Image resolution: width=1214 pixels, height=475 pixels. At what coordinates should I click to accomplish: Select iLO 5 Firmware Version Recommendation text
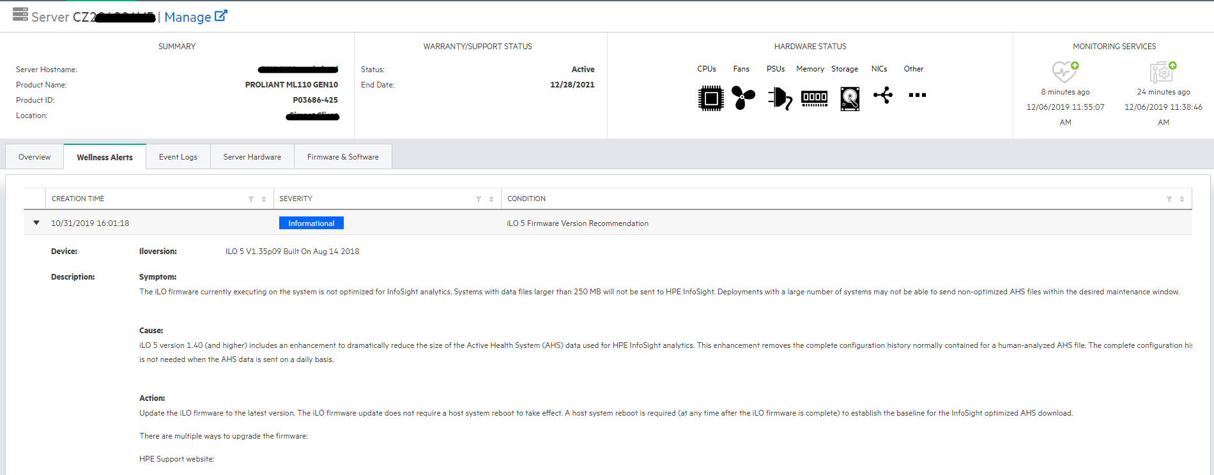point(578,223)
